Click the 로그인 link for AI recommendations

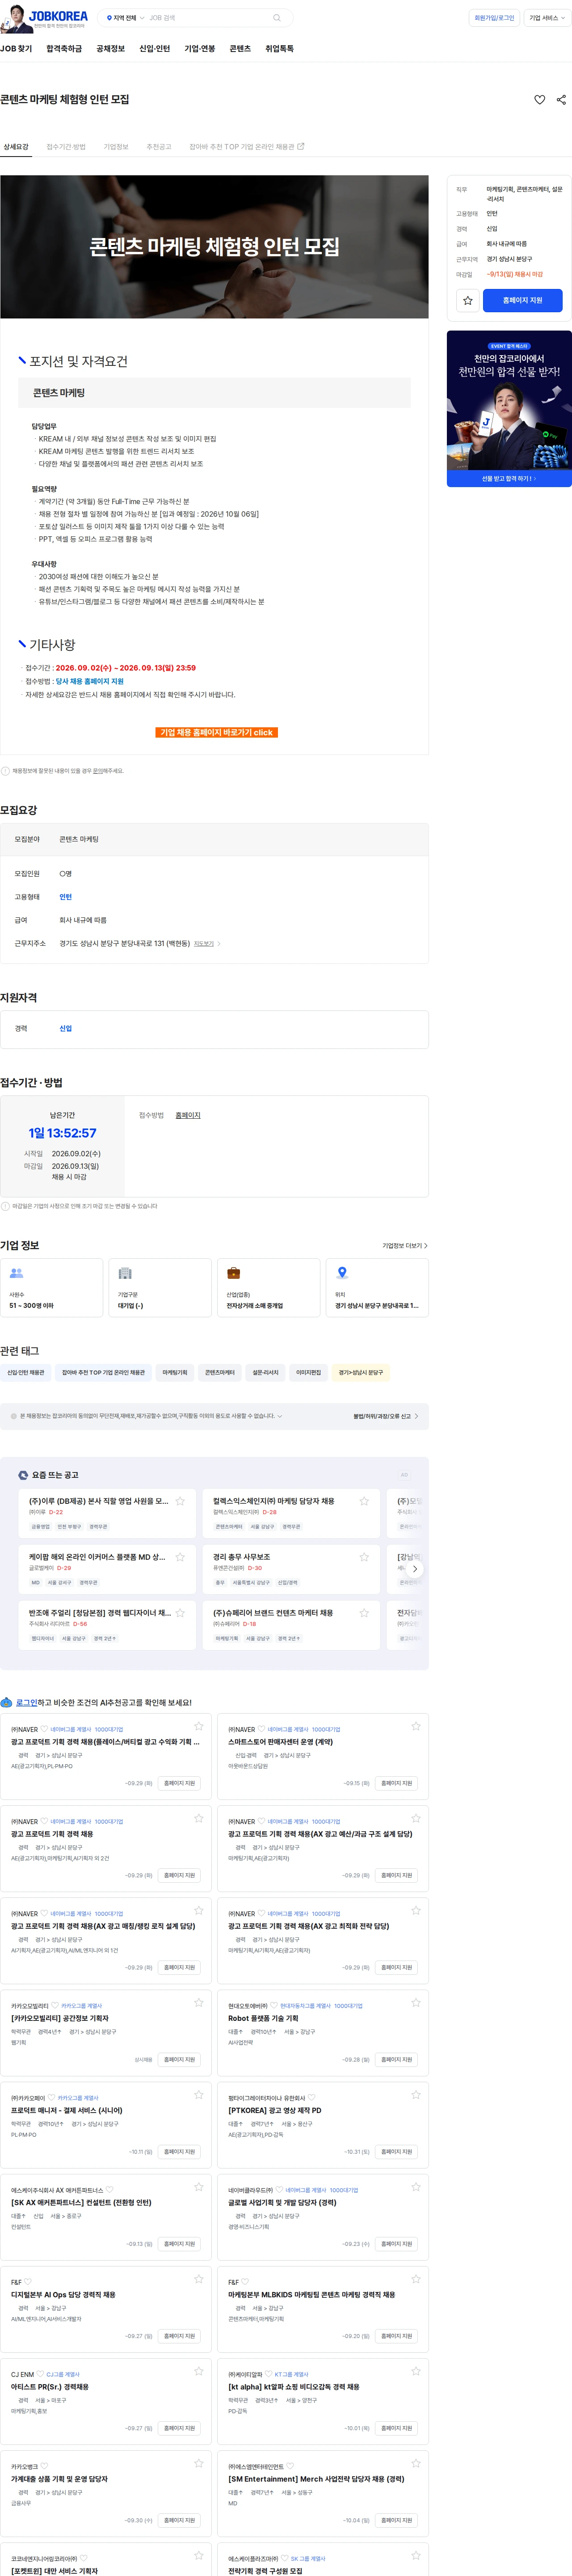26,1702
